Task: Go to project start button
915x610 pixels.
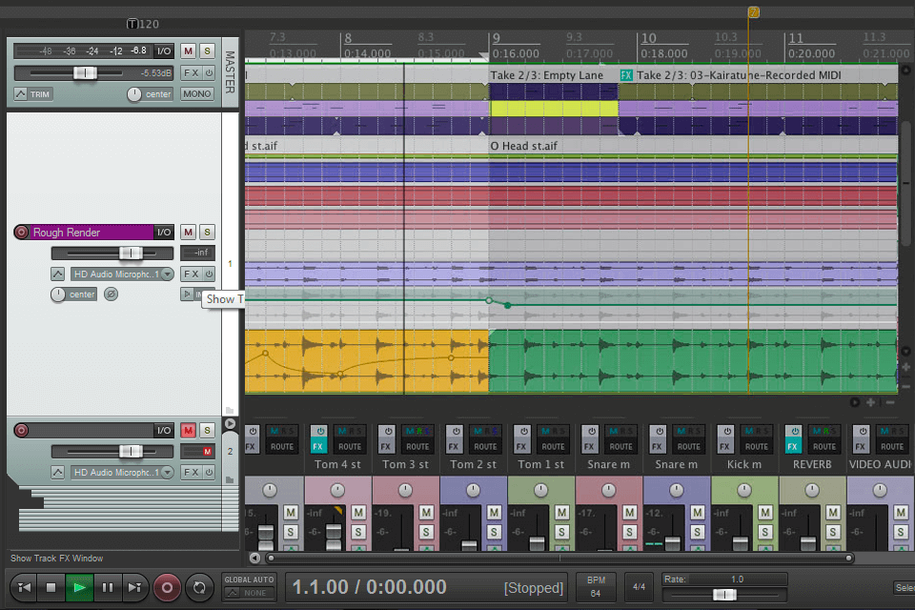Action: pos(25,587)
